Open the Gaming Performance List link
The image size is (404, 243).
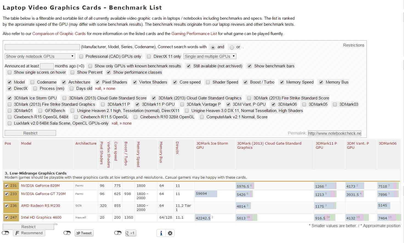[194, 34]
